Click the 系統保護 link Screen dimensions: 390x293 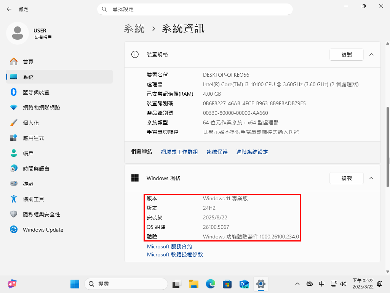tap(217, 152)
